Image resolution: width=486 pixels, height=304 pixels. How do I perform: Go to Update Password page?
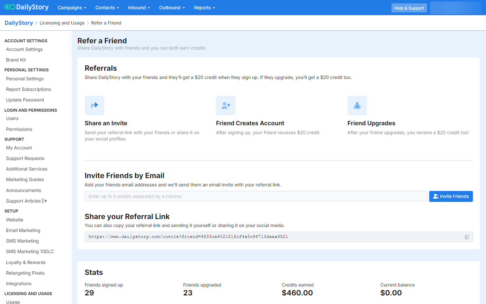(25, 100)
